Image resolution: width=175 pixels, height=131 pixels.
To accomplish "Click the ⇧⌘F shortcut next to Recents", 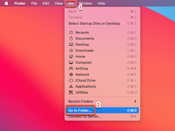I will coord(132,33).
